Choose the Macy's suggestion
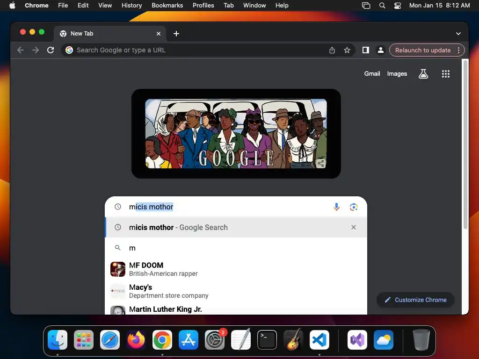This screenshot has height=359, width=479. point(236,291)
